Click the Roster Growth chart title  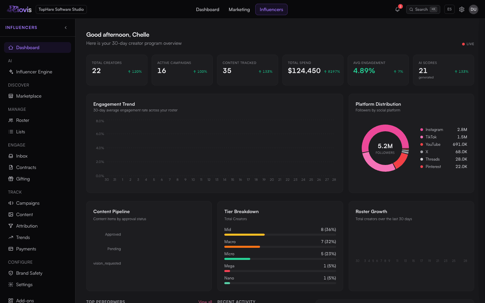[371, 211]
